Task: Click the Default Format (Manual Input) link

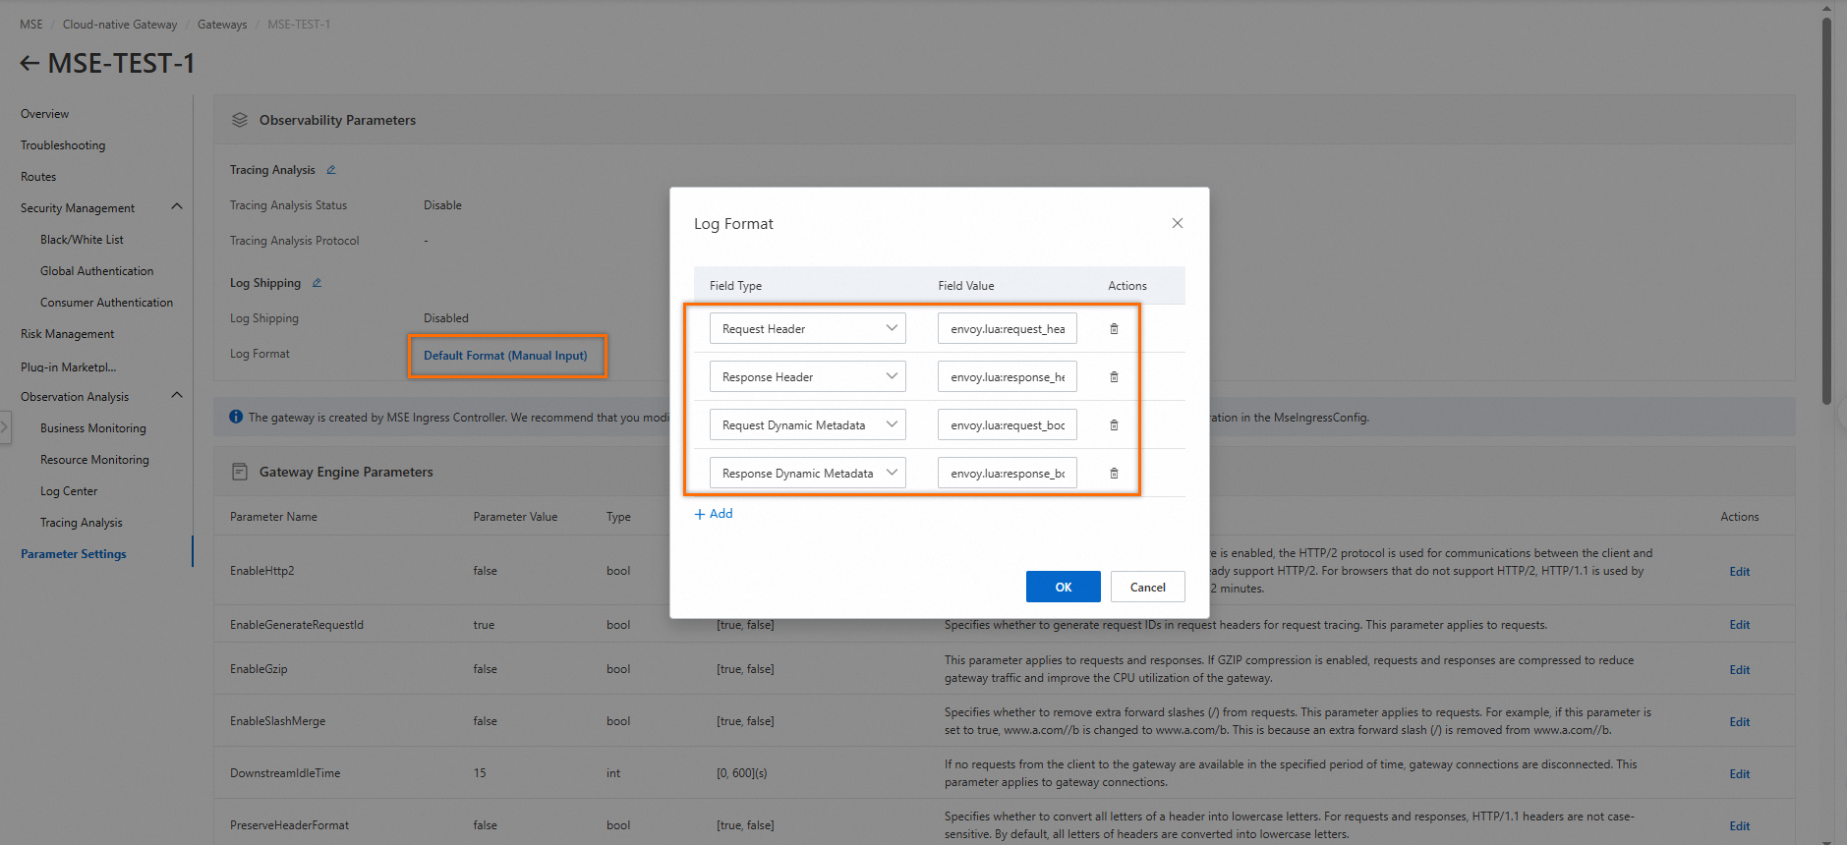Action: click(505, 356)
